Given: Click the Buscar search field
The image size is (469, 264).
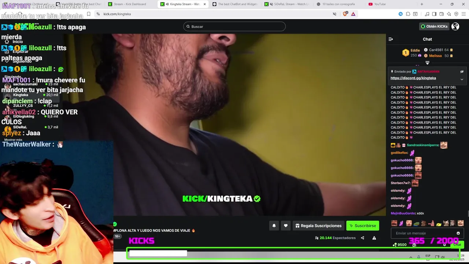Looking at the screenshot, I should [234, 26].
